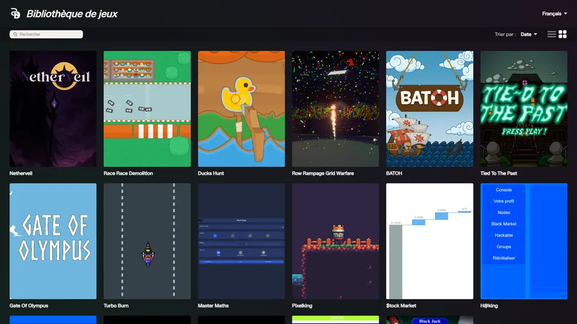Open the BATOH game cover
The image size is (577, 324).
click(430, 109)
